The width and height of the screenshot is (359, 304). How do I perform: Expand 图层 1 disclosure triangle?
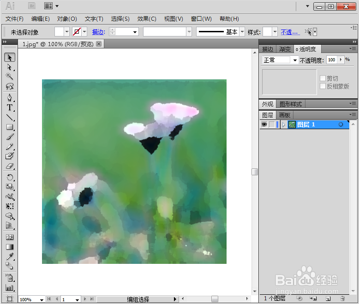coord(284,125)
